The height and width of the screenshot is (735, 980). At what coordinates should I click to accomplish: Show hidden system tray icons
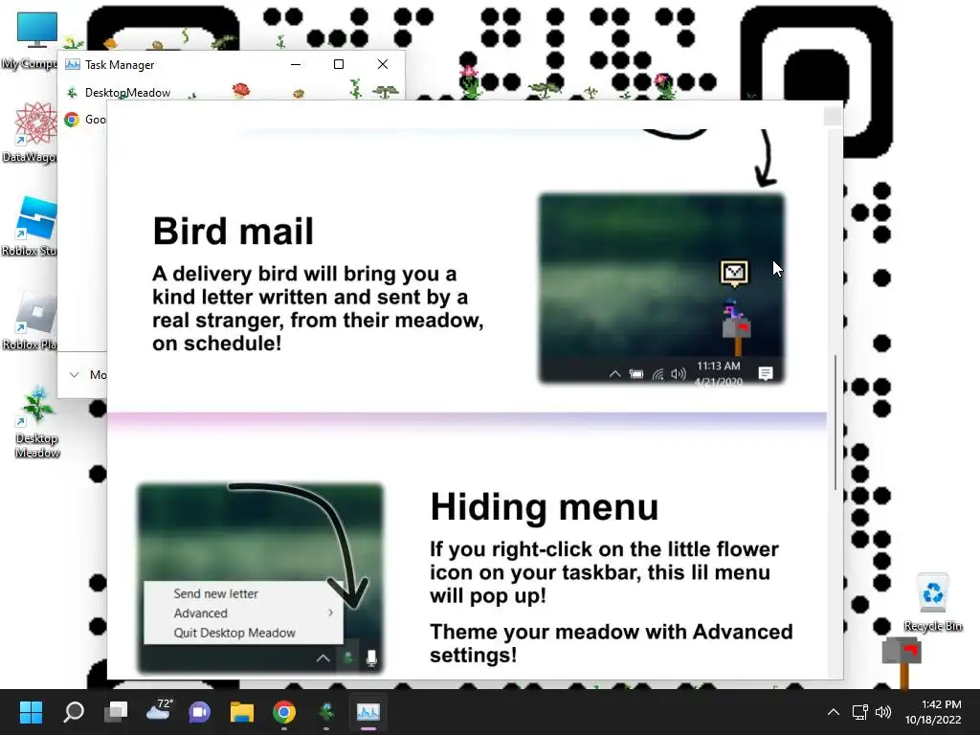pyautogui.click(x=834, y=712)
